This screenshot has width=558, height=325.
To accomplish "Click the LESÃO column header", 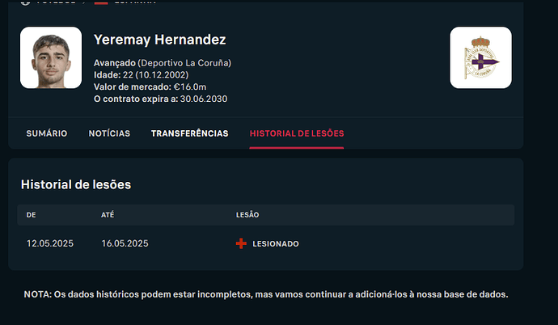I will point(247,215).
